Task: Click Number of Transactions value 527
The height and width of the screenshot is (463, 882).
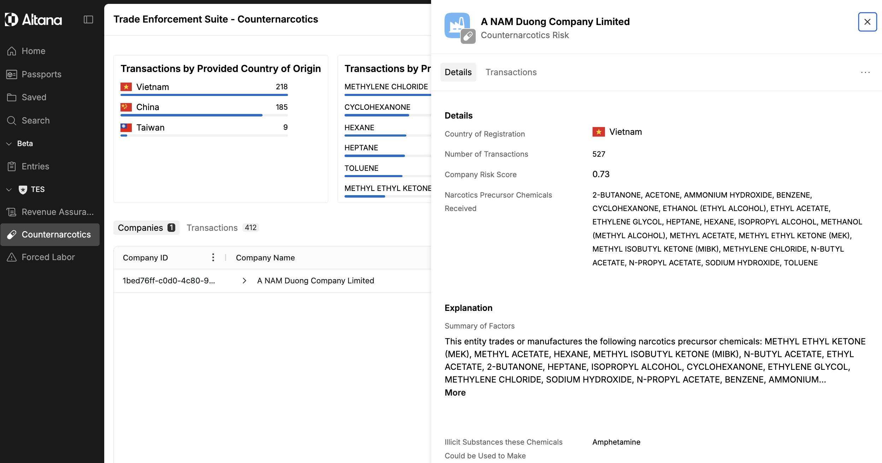Action: 599,154
